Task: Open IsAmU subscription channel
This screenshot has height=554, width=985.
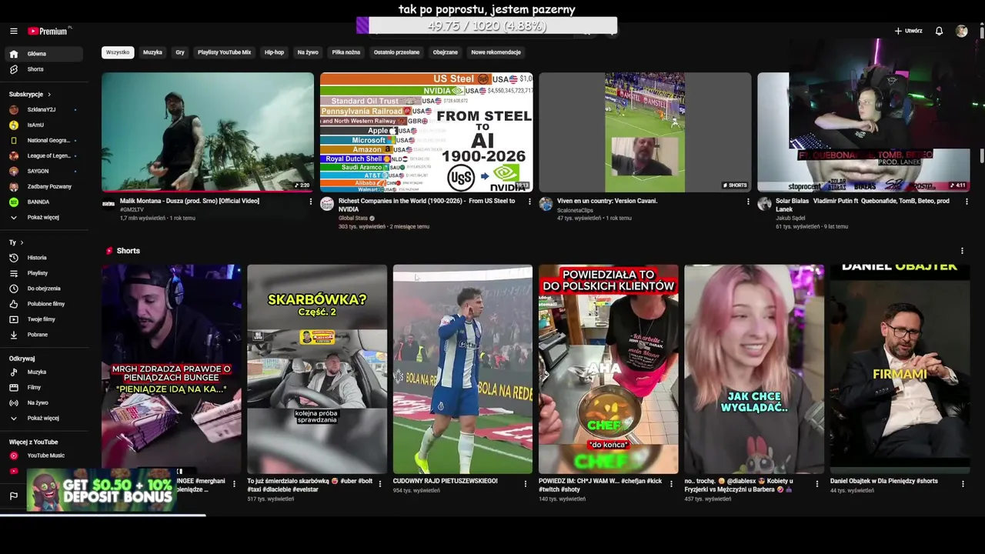Action: click(x=42, y=125)
